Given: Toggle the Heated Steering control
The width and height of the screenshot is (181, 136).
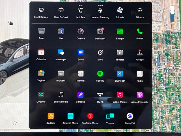Looking at the screenshot, I should pyautogui.click(x=100, y=10).
